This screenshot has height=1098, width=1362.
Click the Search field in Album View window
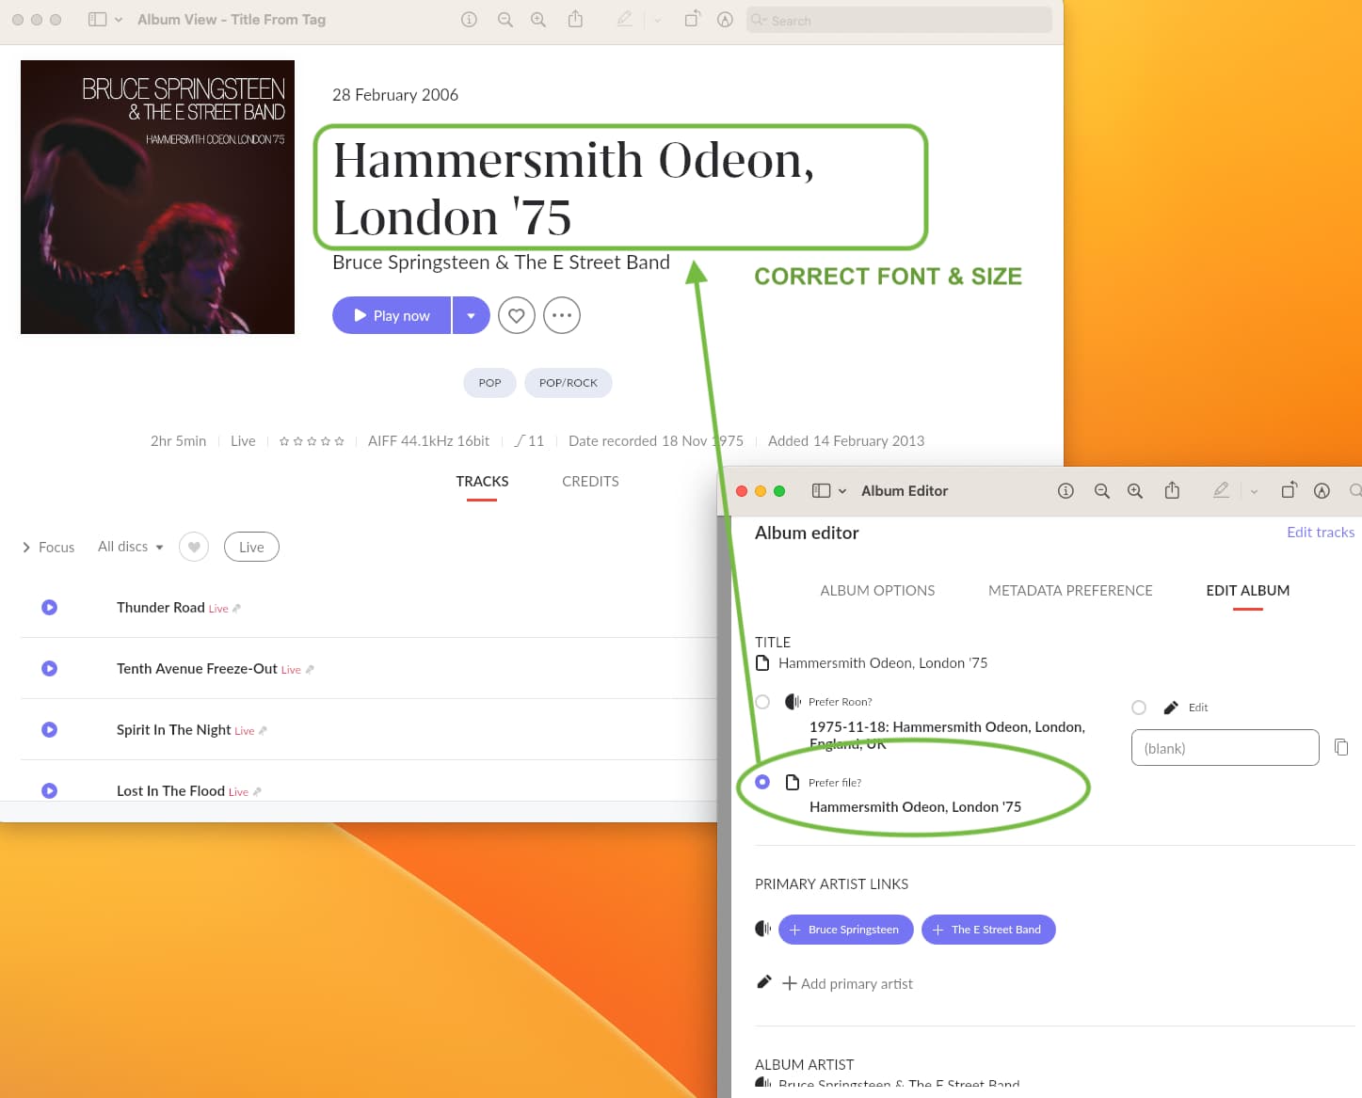tap(899, 20)
